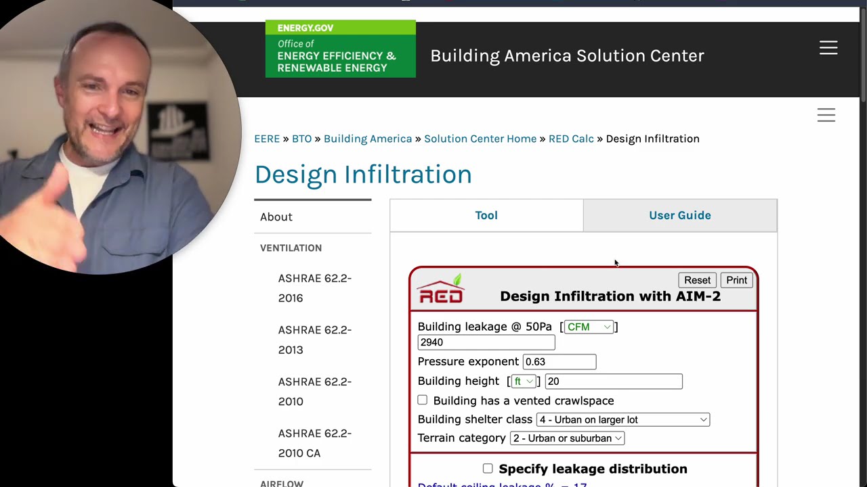This screenshot has height=487, width=867.
Task: Click the Energy.gov EERE logo
Action: click(x=341, y=49)
